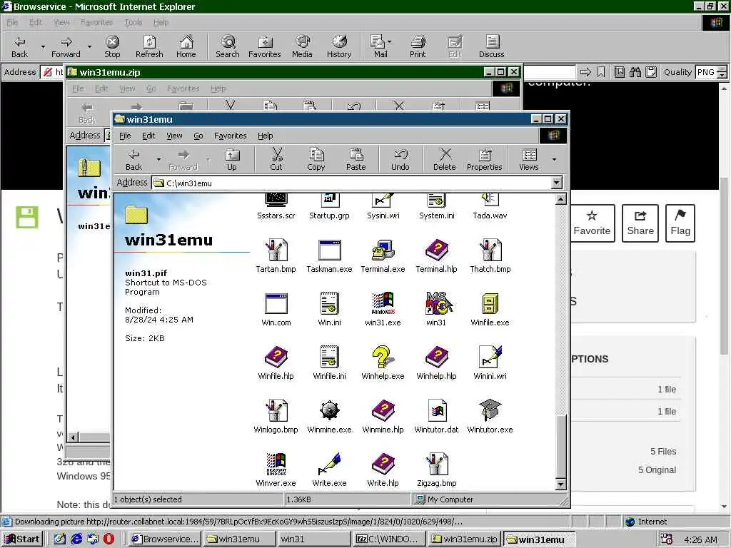Open Internet Explorer History panel
This screenshot has width=731, height=548.
[339, 46]
